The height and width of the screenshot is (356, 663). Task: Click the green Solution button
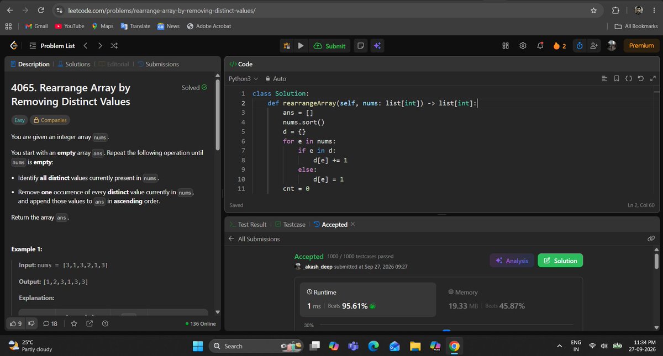pyautogui.click(x=560, y=261)
